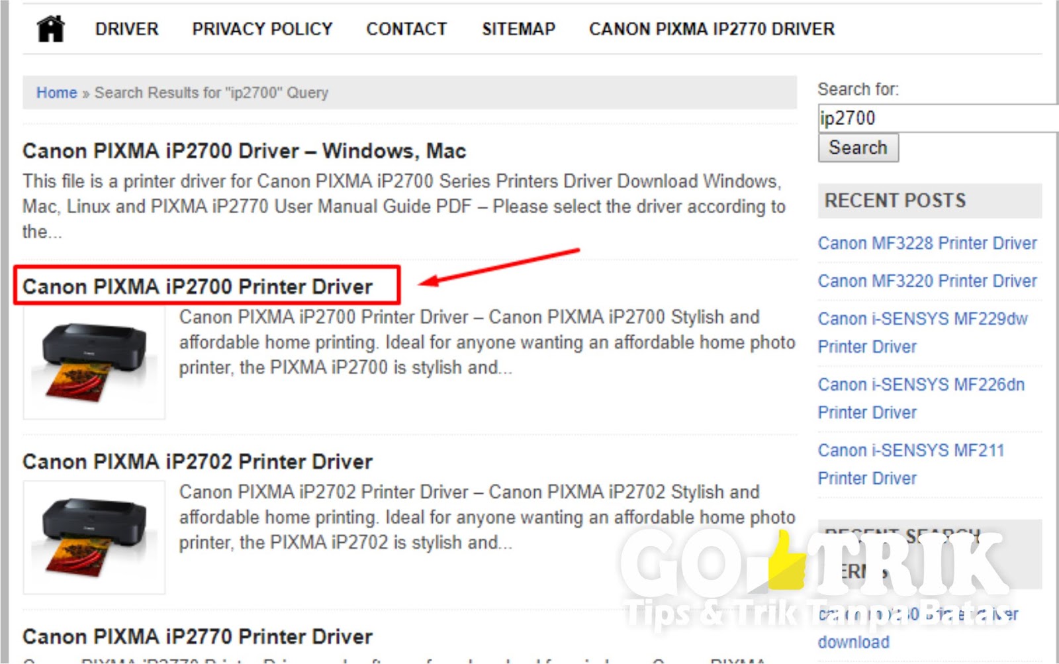Image resolution: width=1059 pixels, height=664 pixels.
Task: Click the iP2700 'Stylish and affordable' excerpt text
Action: (487, 342)
